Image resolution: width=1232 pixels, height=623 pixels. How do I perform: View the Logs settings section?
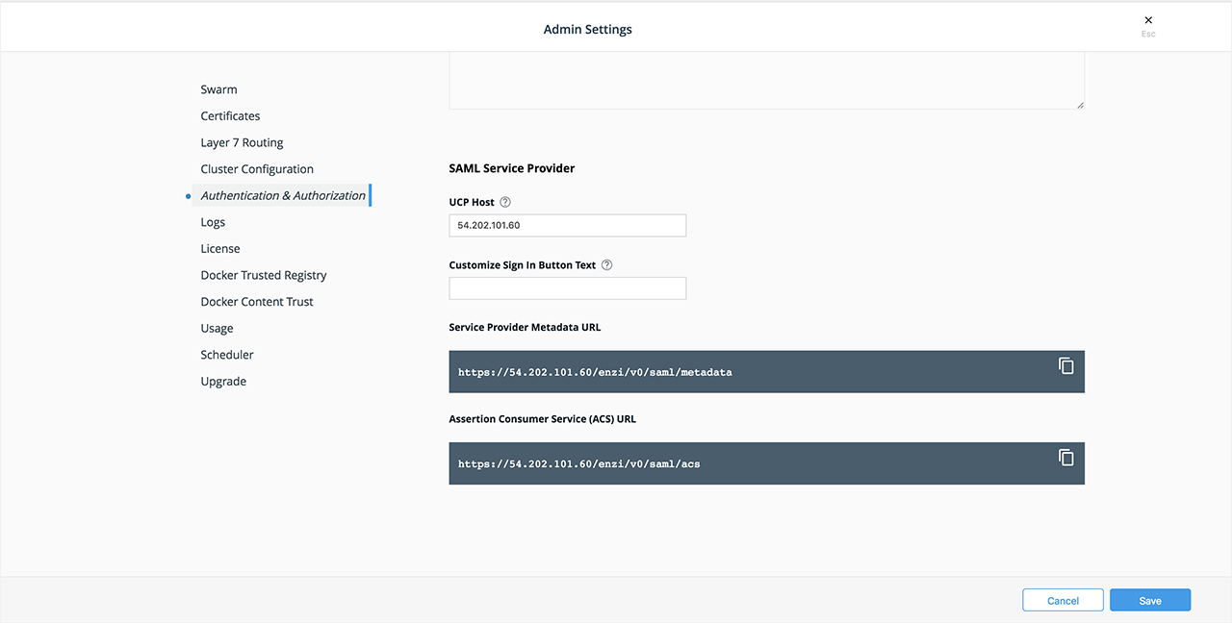213,221
